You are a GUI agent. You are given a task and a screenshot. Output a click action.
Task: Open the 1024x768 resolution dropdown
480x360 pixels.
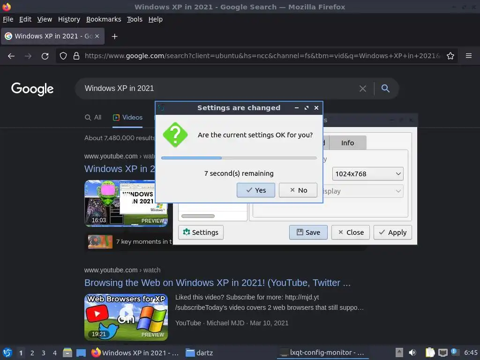click(x=367, y=174)
